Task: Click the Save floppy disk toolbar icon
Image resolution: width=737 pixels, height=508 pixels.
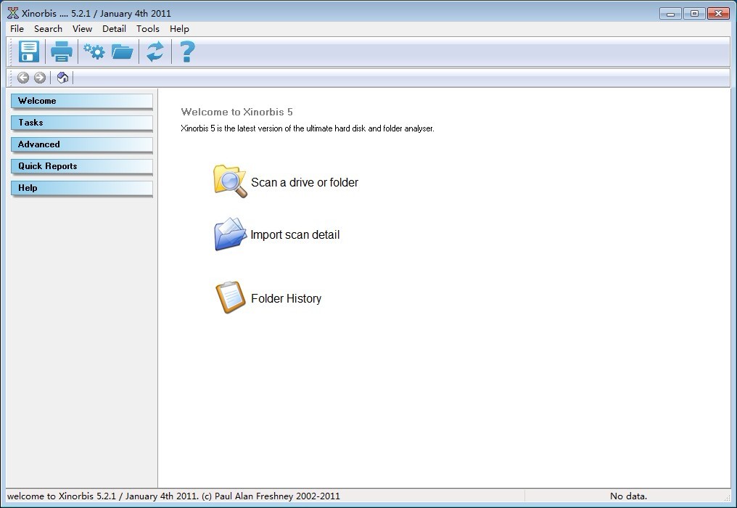Action: click(x=29, y=52)
